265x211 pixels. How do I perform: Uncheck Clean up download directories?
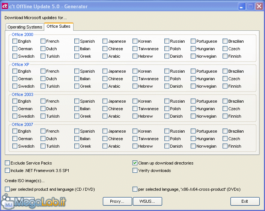click(x=135, y=163)
